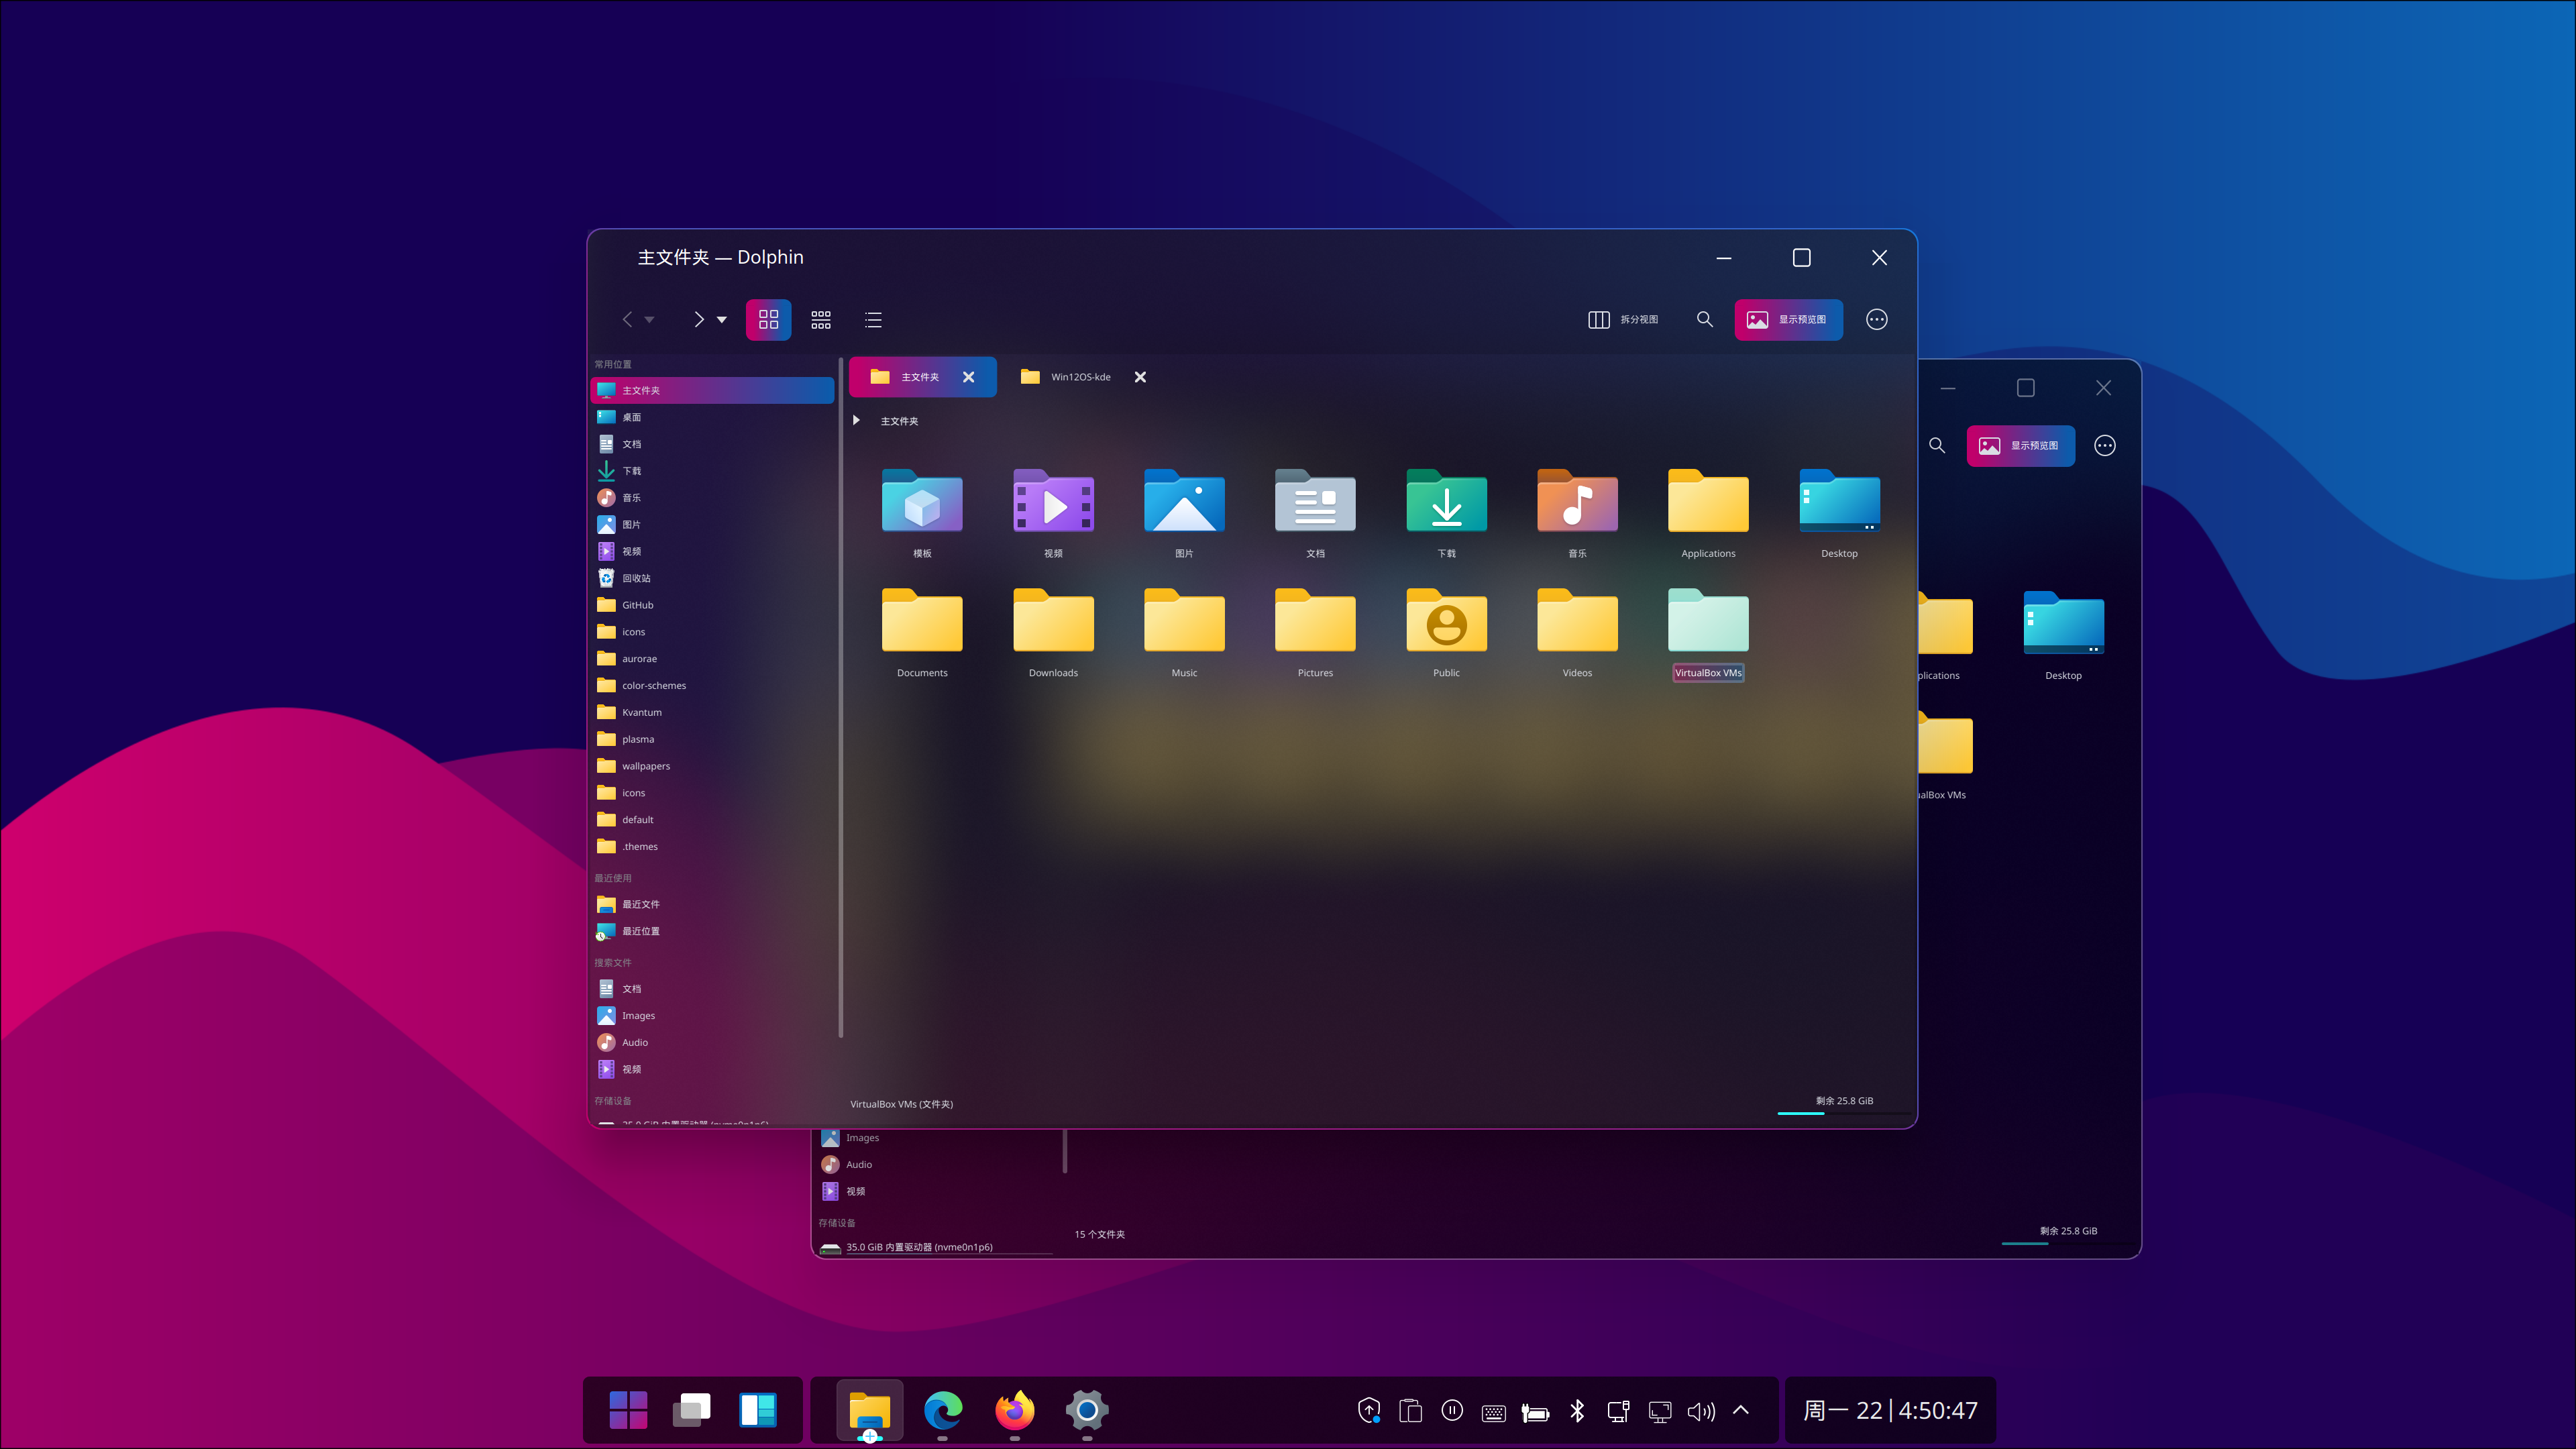
Task: Go to 音乐 in the sidebar places
Action: point(712,498)
